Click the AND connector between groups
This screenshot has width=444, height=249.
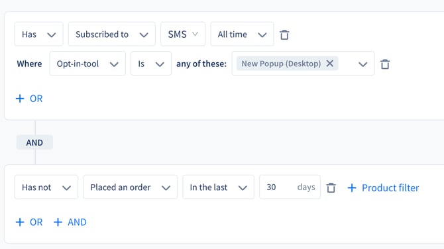click(34, 142)
